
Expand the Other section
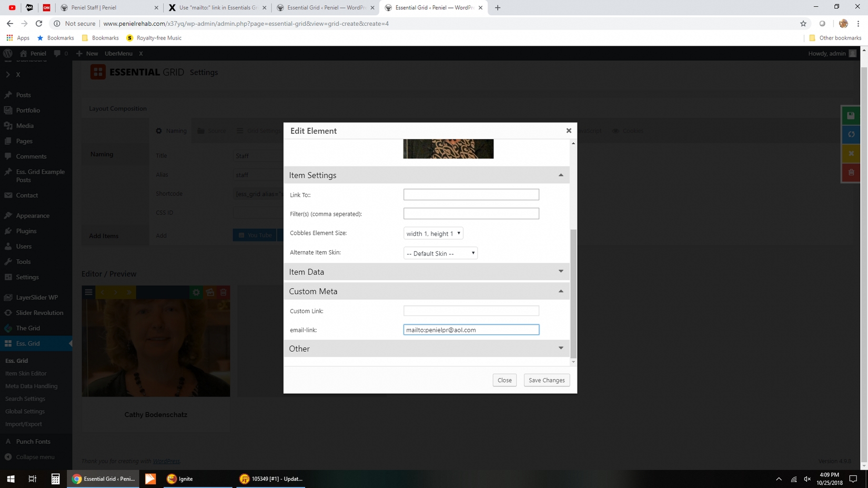[561, 348]
